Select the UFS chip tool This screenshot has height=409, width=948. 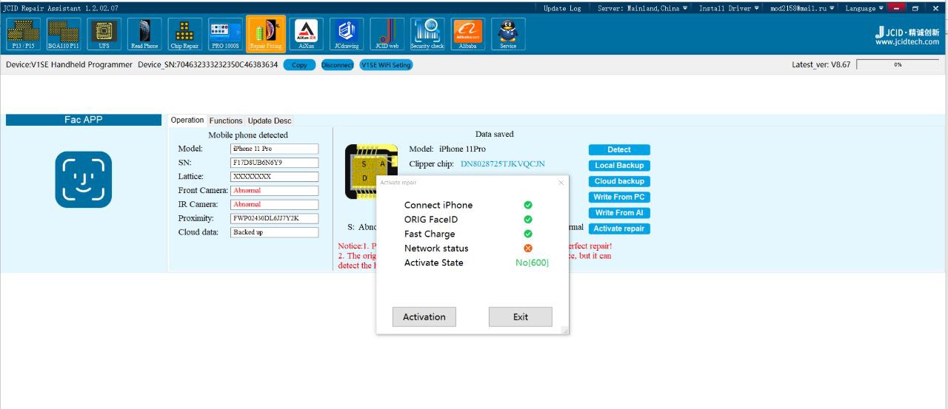point(104,34)
